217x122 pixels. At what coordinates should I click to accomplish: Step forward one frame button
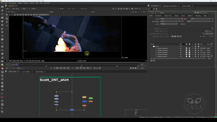81,68
